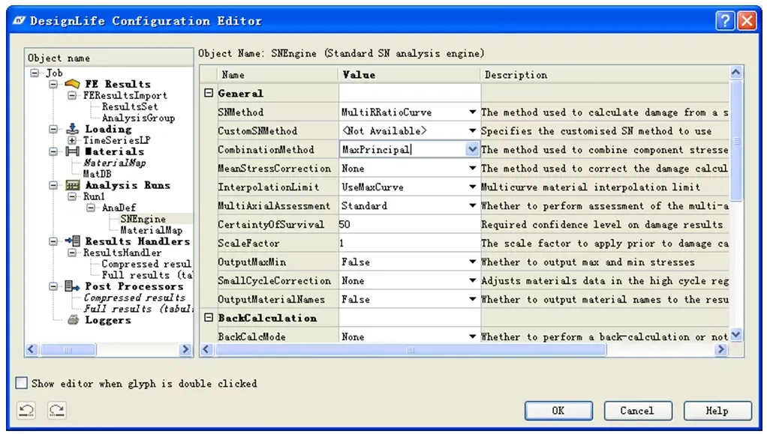Image resolution: width=767 pixels, height=434 pixels.
Task: Select Compressed resul under ResultsHandler
Action: click(x=146, y=264)
